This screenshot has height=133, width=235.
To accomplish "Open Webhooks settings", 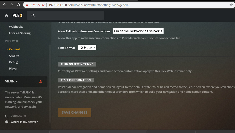I will [16, 27].
